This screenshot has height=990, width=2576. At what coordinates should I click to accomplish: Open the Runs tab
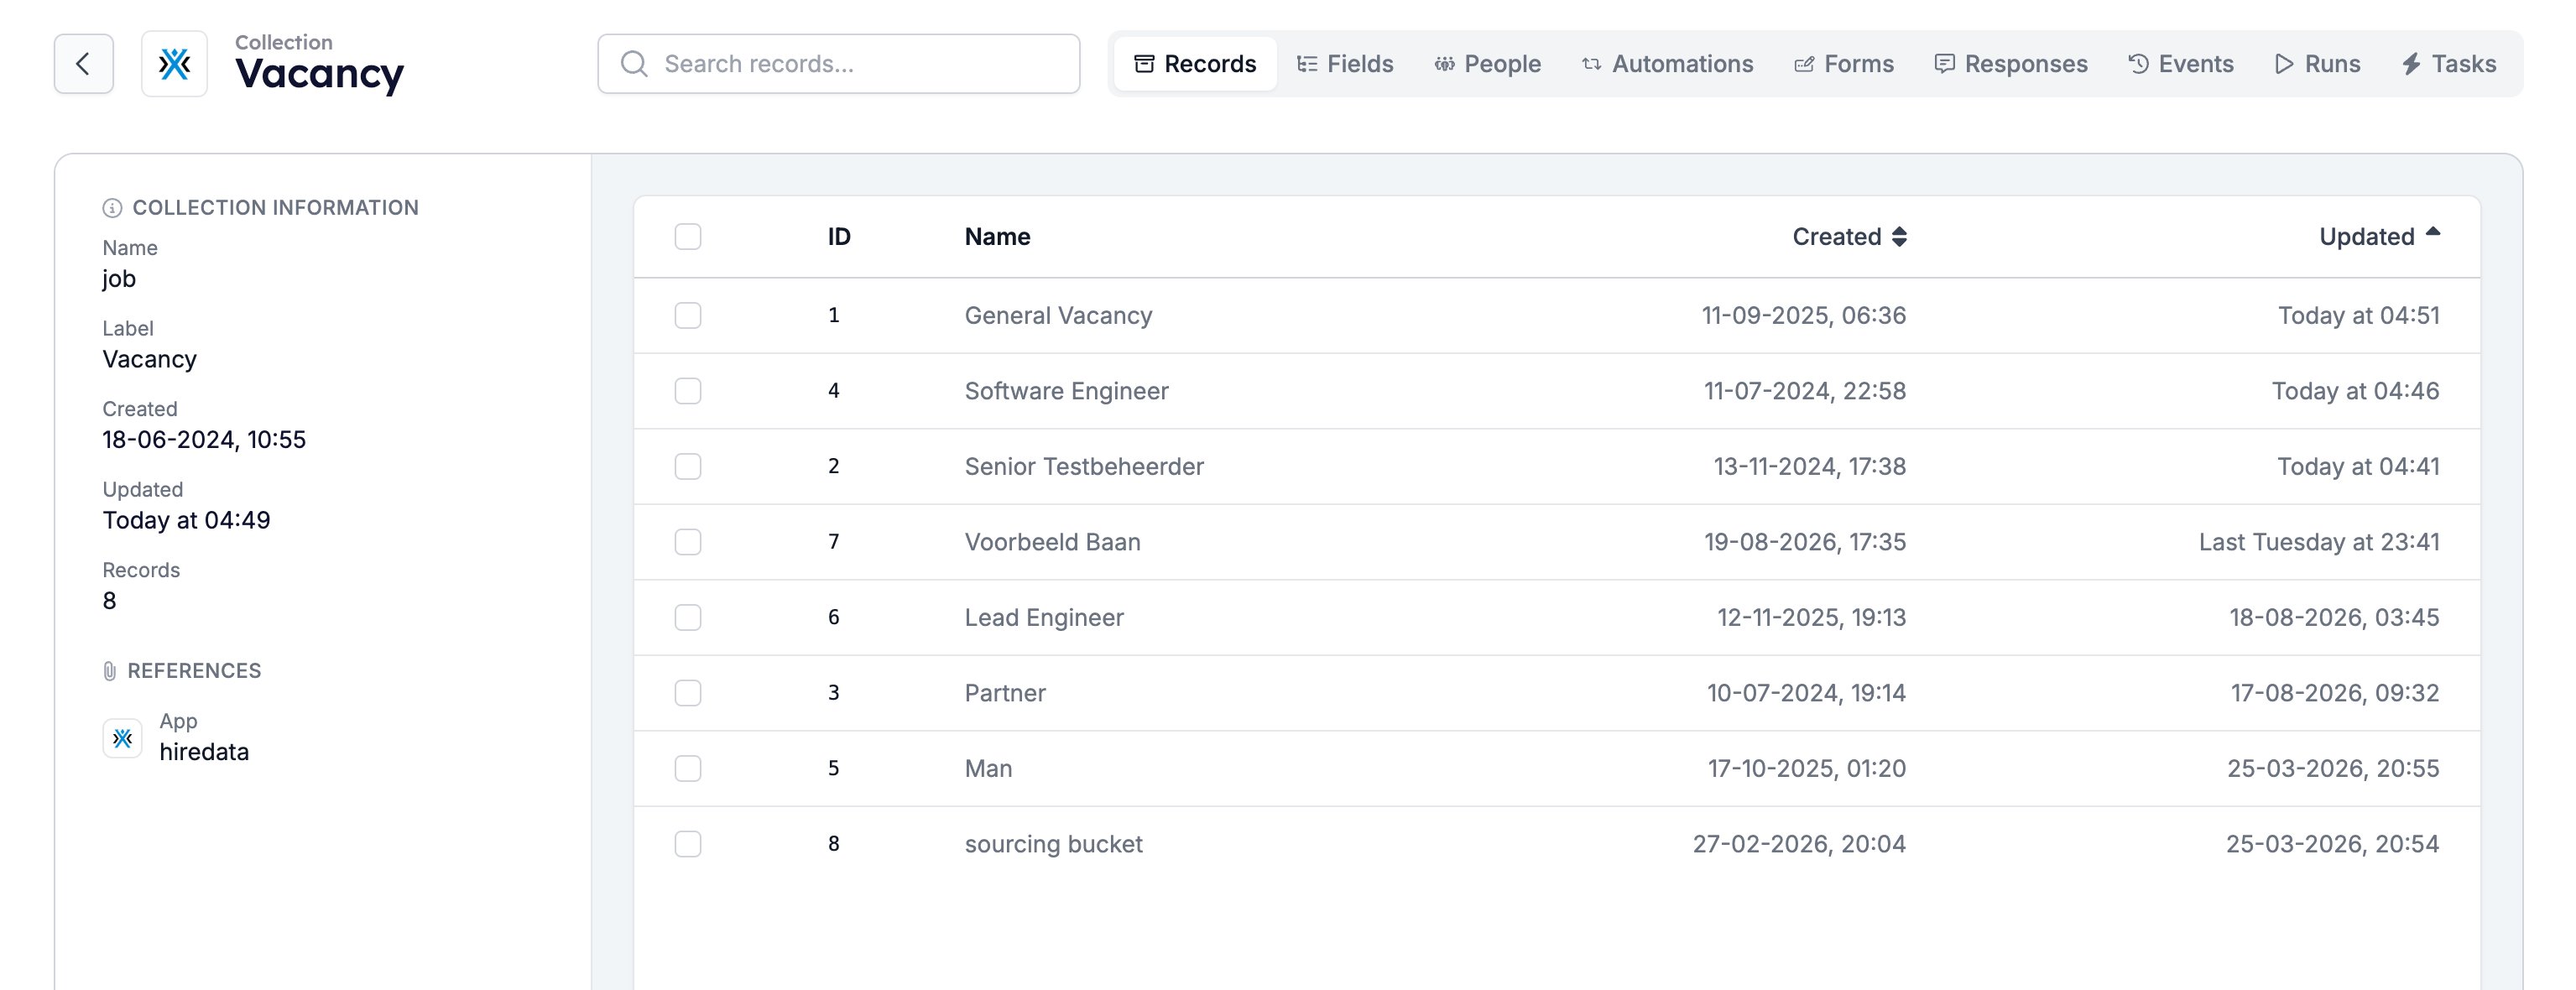(2317, 64)
